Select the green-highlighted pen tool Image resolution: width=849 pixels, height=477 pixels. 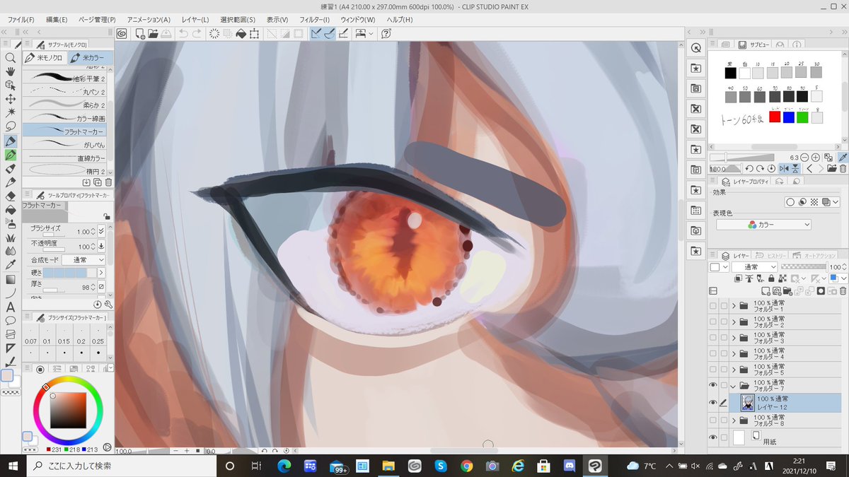tap(11, 155)
